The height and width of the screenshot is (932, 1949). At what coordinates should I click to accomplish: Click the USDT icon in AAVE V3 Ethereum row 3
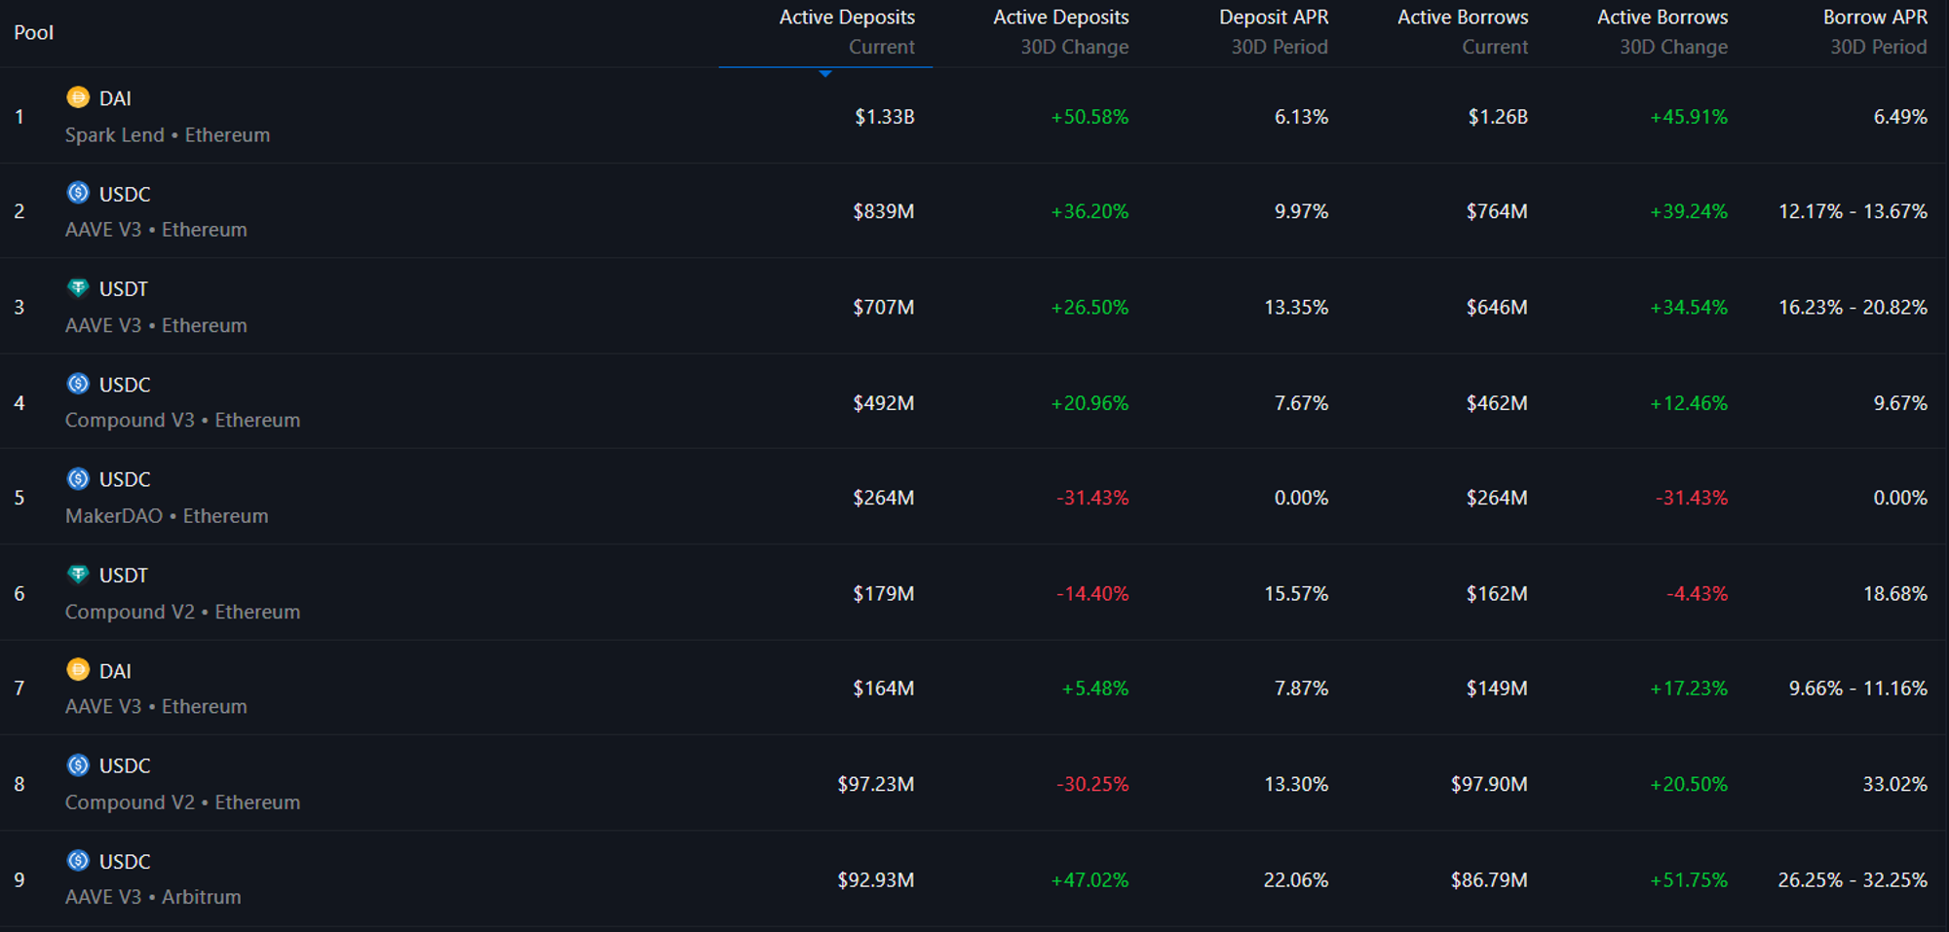(78, 288)
